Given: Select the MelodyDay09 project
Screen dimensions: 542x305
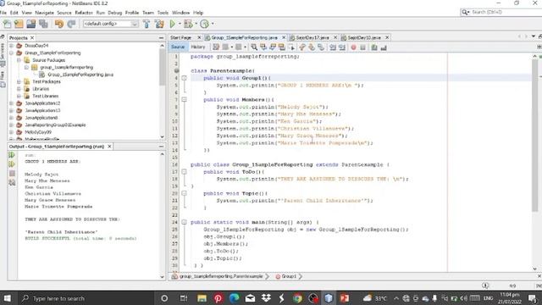Looking at the screenshot, I should tap(38, 132).
